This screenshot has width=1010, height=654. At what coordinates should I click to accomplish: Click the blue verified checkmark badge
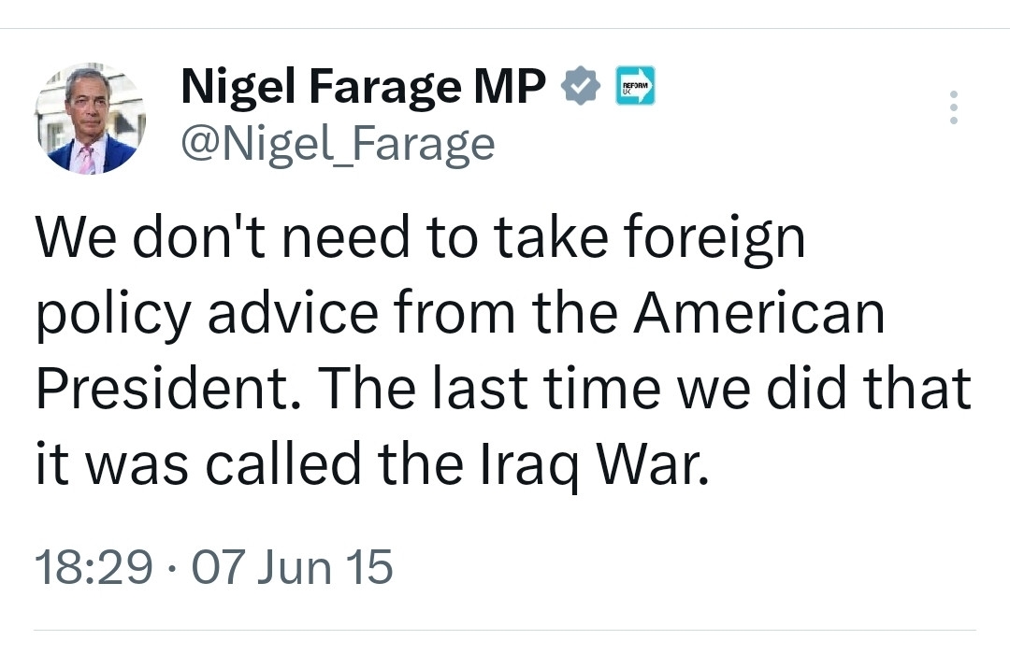point(582,87)
